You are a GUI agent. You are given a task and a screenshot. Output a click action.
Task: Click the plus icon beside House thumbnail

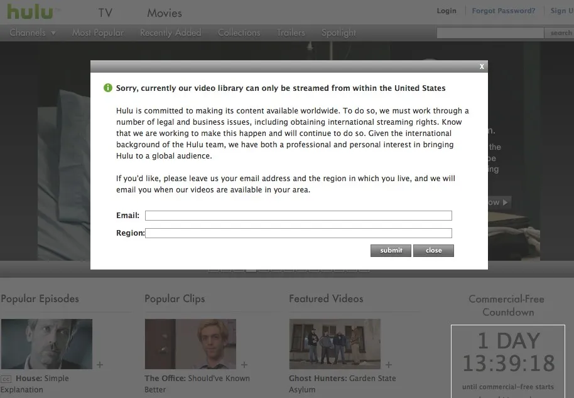100,364
